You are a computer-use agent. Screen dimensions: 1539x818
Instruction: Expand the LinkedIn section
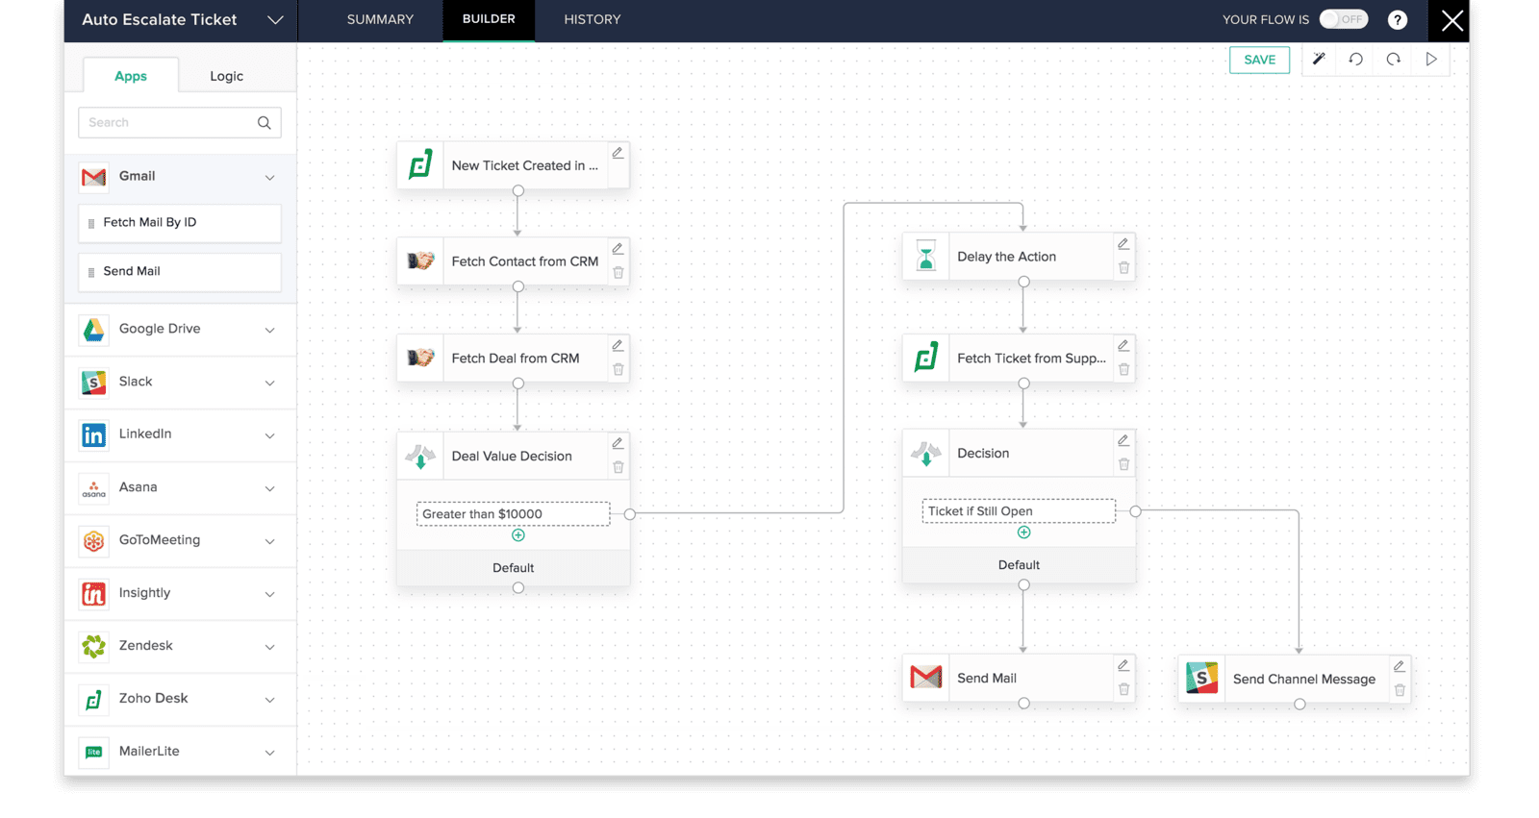[x=270, y=436]
